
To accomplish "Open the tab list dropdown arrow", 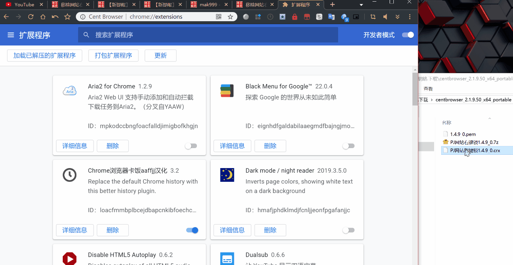I will coord(361,5).
